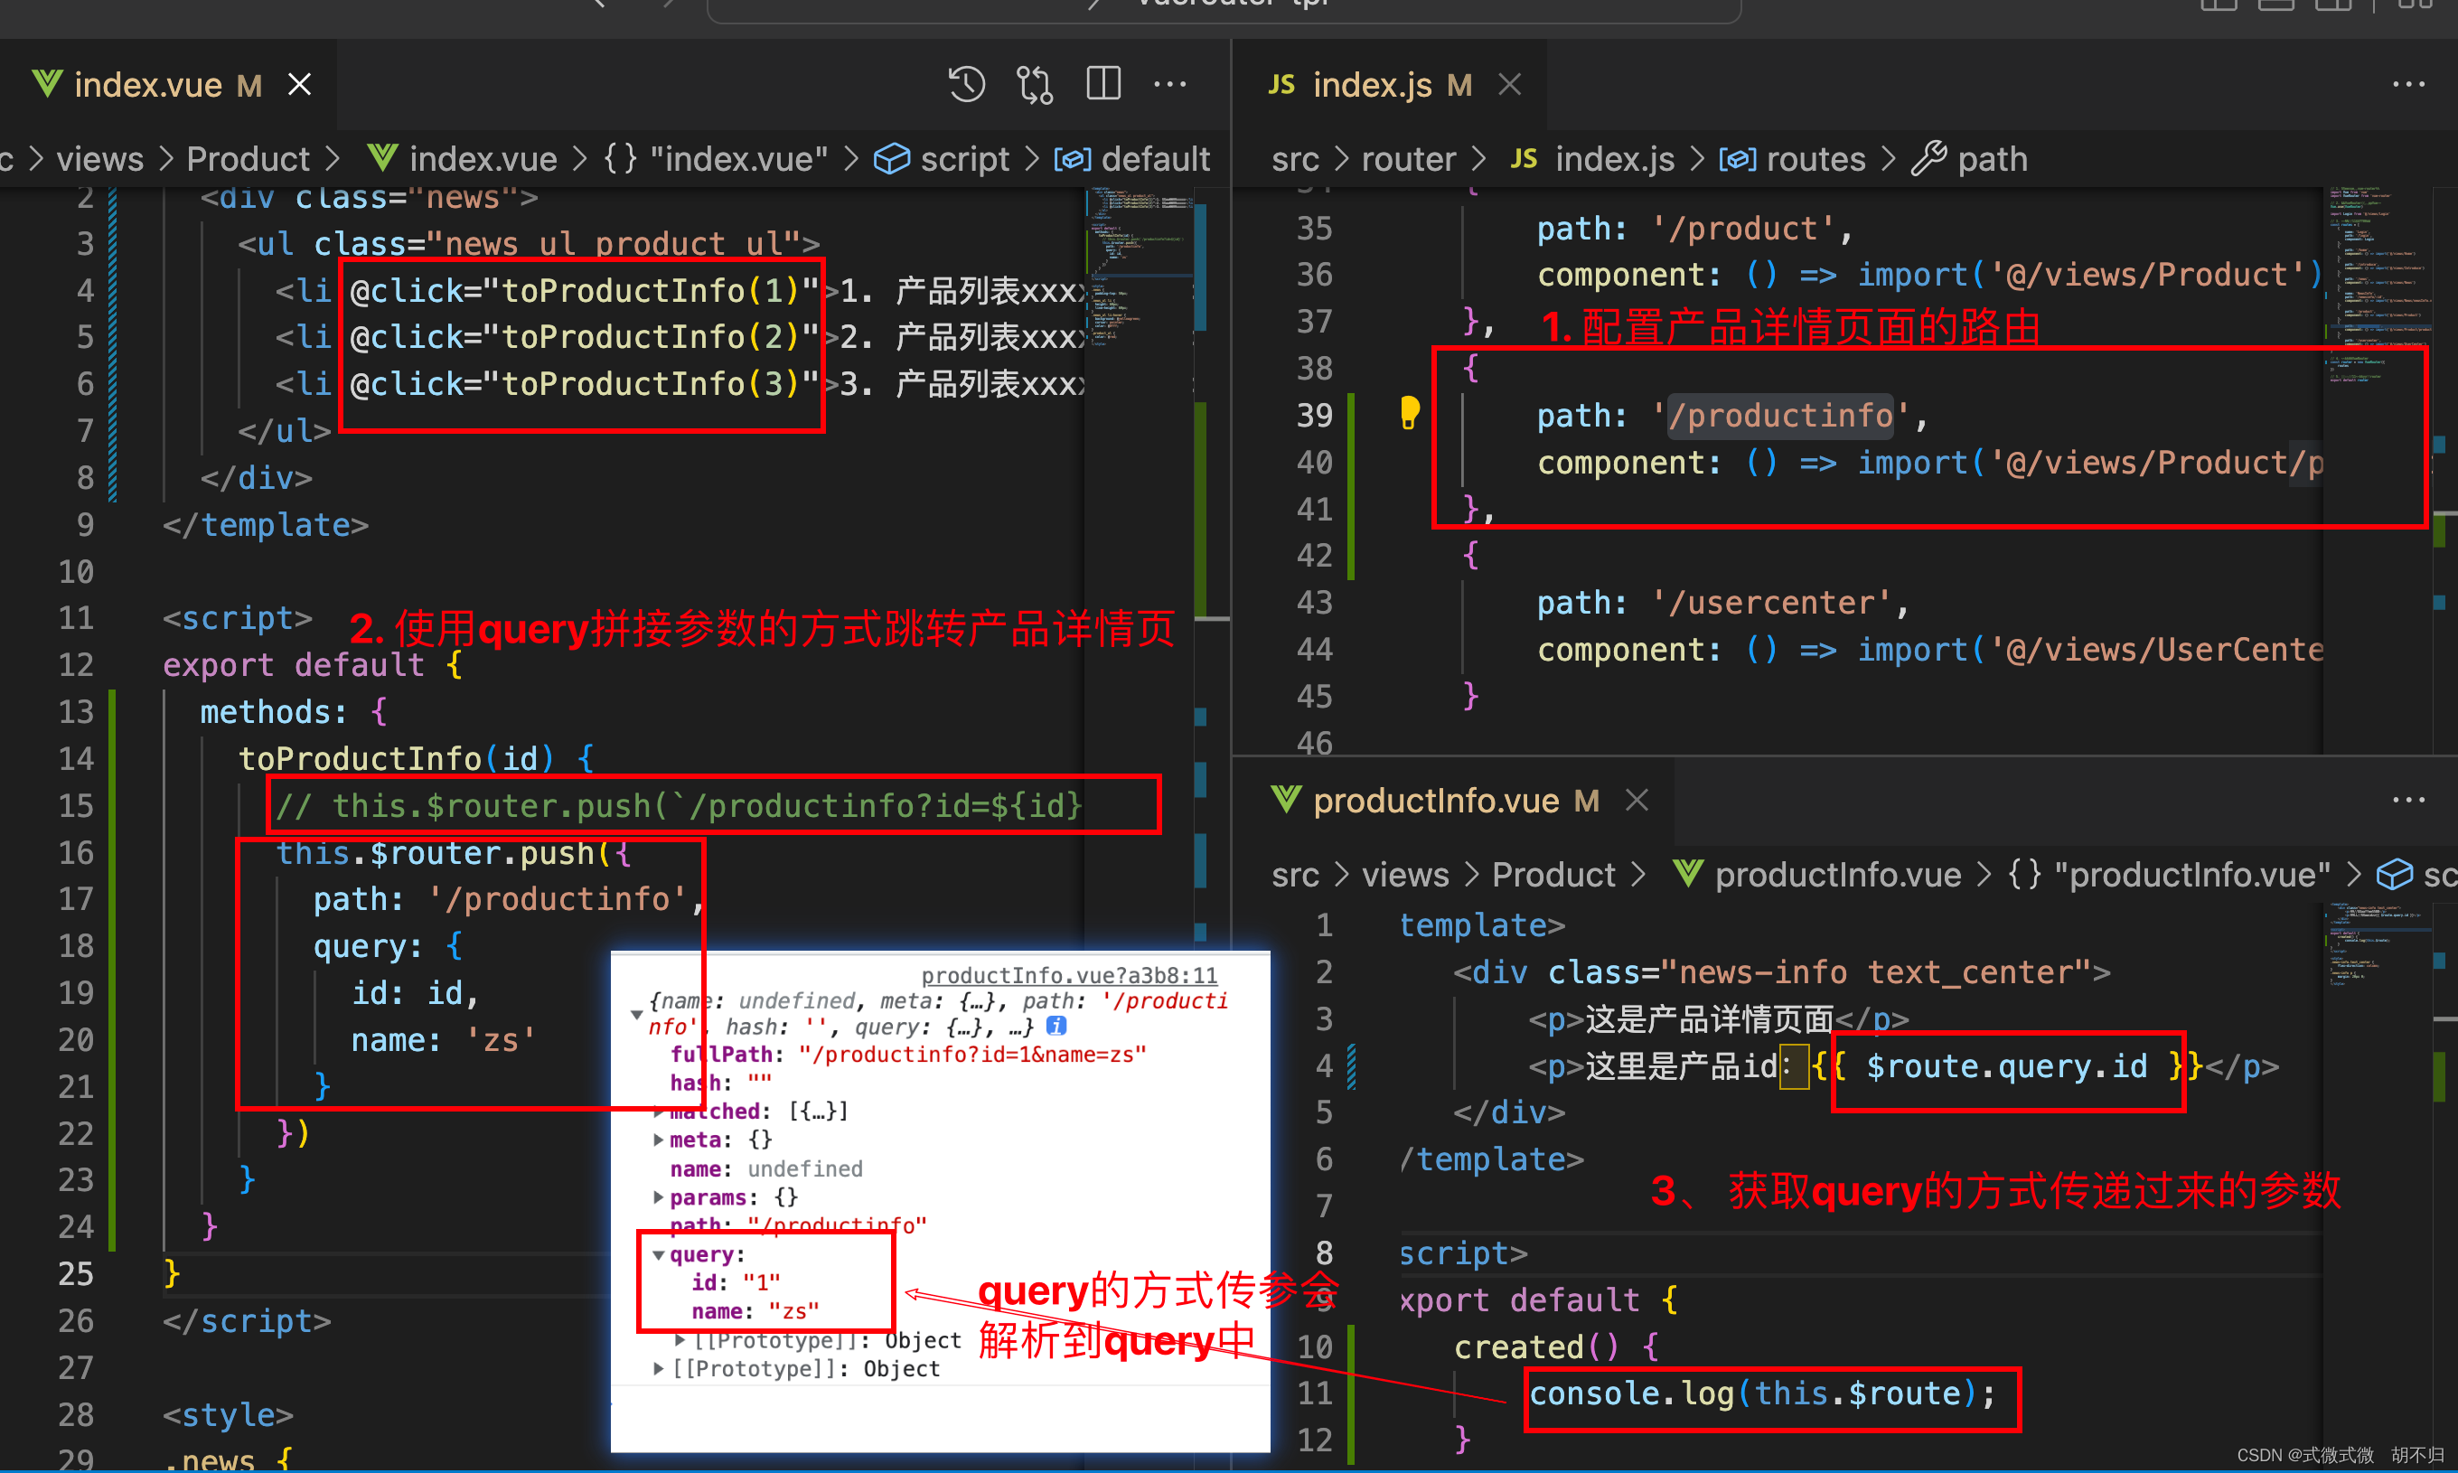This screenshot has width=2458, height=1473.
Task: Open more actions for the productInfo.vue editor
Action: click(x=2407, y=800)
